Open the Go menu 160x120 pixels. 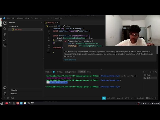[x=32, y=18]
